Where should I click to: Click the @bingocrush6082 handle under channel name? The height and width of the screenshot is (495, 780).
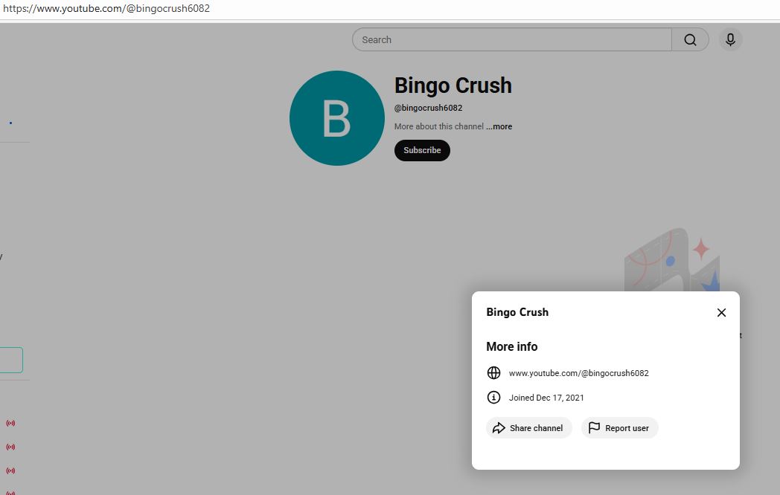(428, 108)
